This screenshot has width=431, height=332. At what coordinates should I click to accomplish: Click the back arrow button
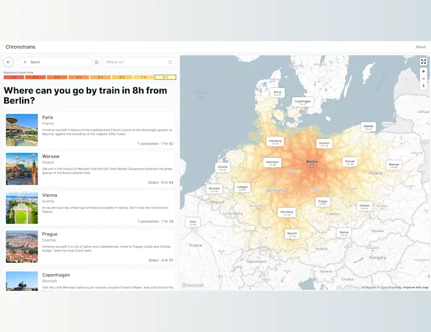[x=9, y=62]
